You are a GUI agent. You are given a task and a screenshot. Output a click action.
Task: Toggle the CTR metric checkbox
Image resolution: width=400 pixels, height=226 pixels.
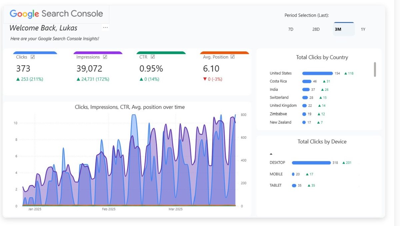tap(153, 57)
